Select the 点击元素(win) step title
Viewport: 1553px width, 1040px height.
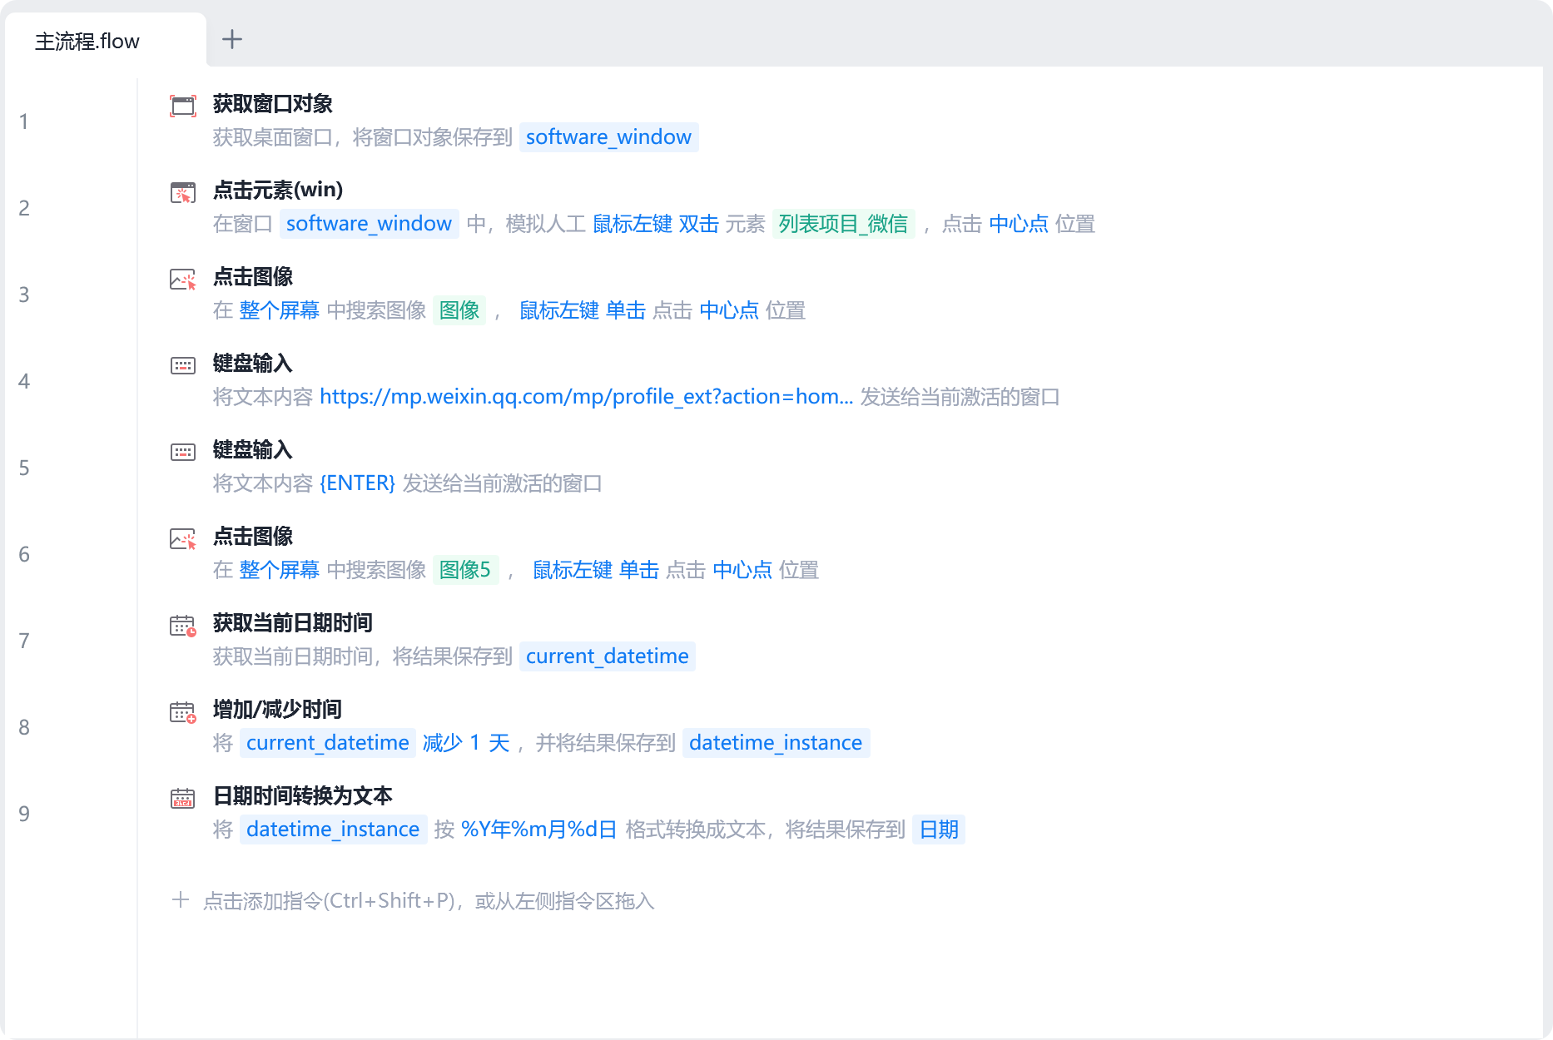coord(278,191)
